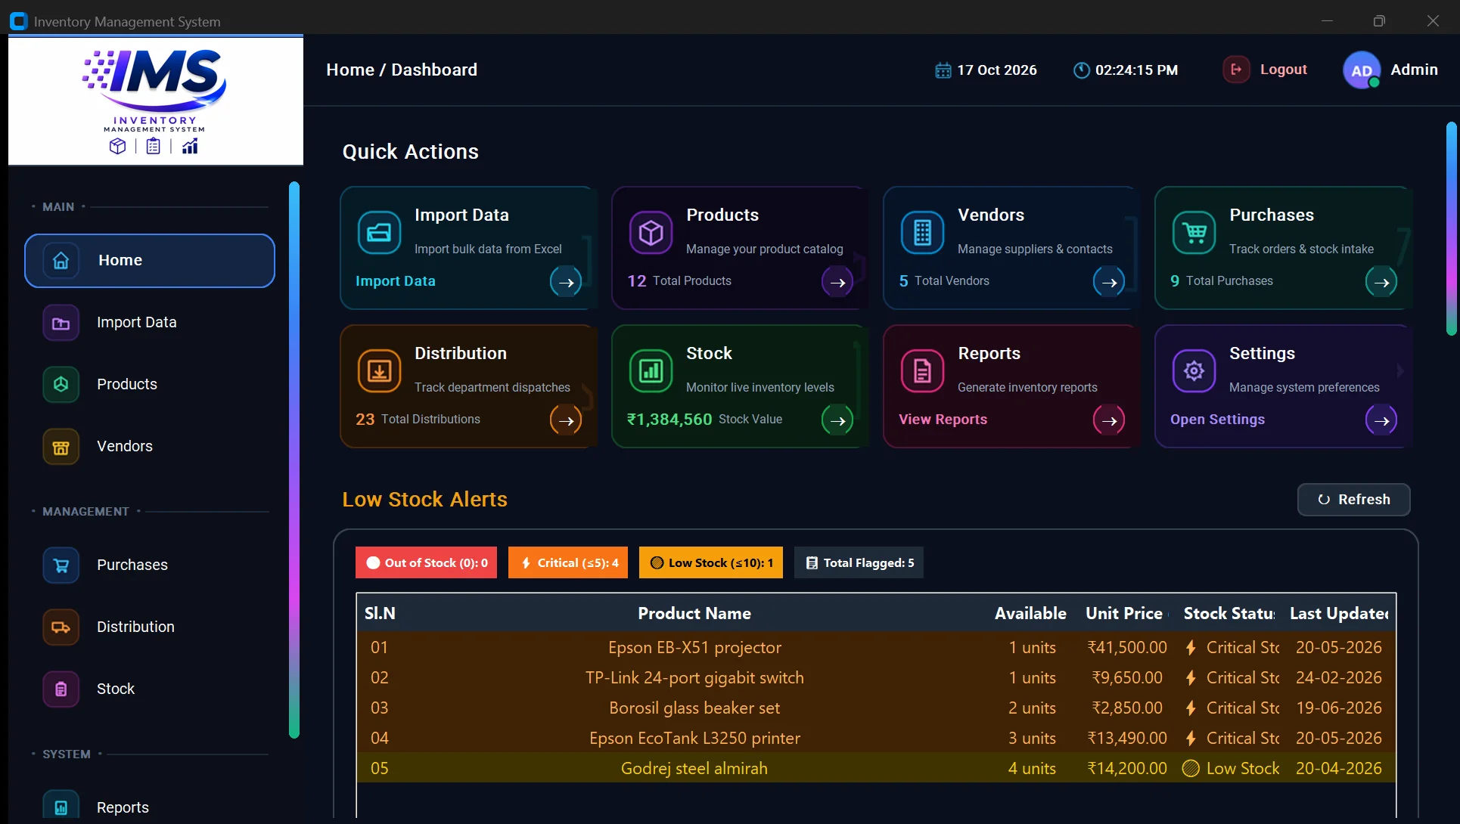Click the Purchases card shopping cart icon
Viewport: 1460px width, 824px height.
pyautogui.click(x=1194, y=232)
